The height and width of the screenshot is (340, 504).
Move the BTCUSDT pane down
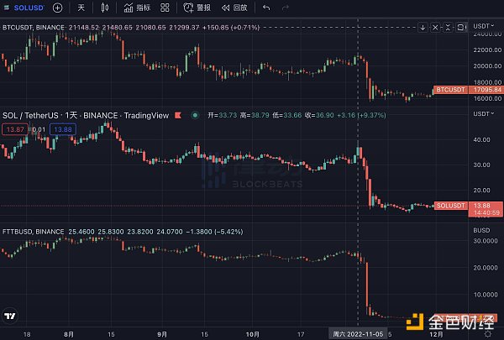click(423, 27)
